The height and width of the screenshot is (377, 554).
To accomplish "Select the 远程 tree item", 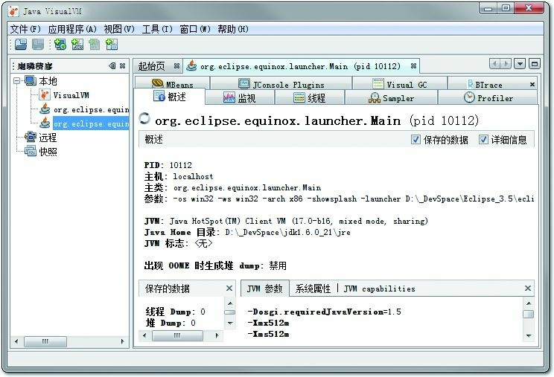I will coord(48,137).
